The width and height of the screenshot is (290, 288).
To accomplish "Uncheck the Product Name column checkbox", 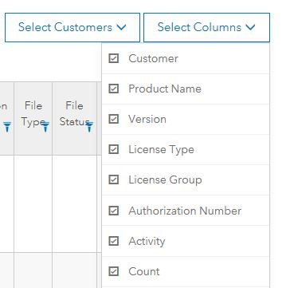I will pyautogui.click(x=114, y=89).
